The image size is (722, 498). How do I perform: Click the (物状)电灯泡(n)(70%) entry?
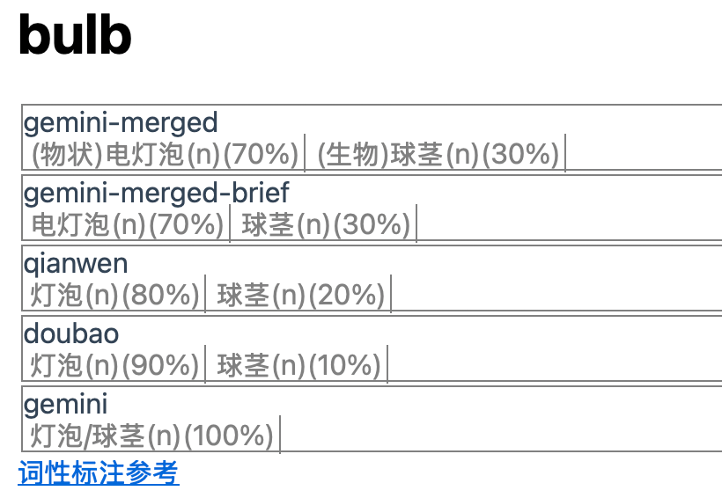click(166, 155)
